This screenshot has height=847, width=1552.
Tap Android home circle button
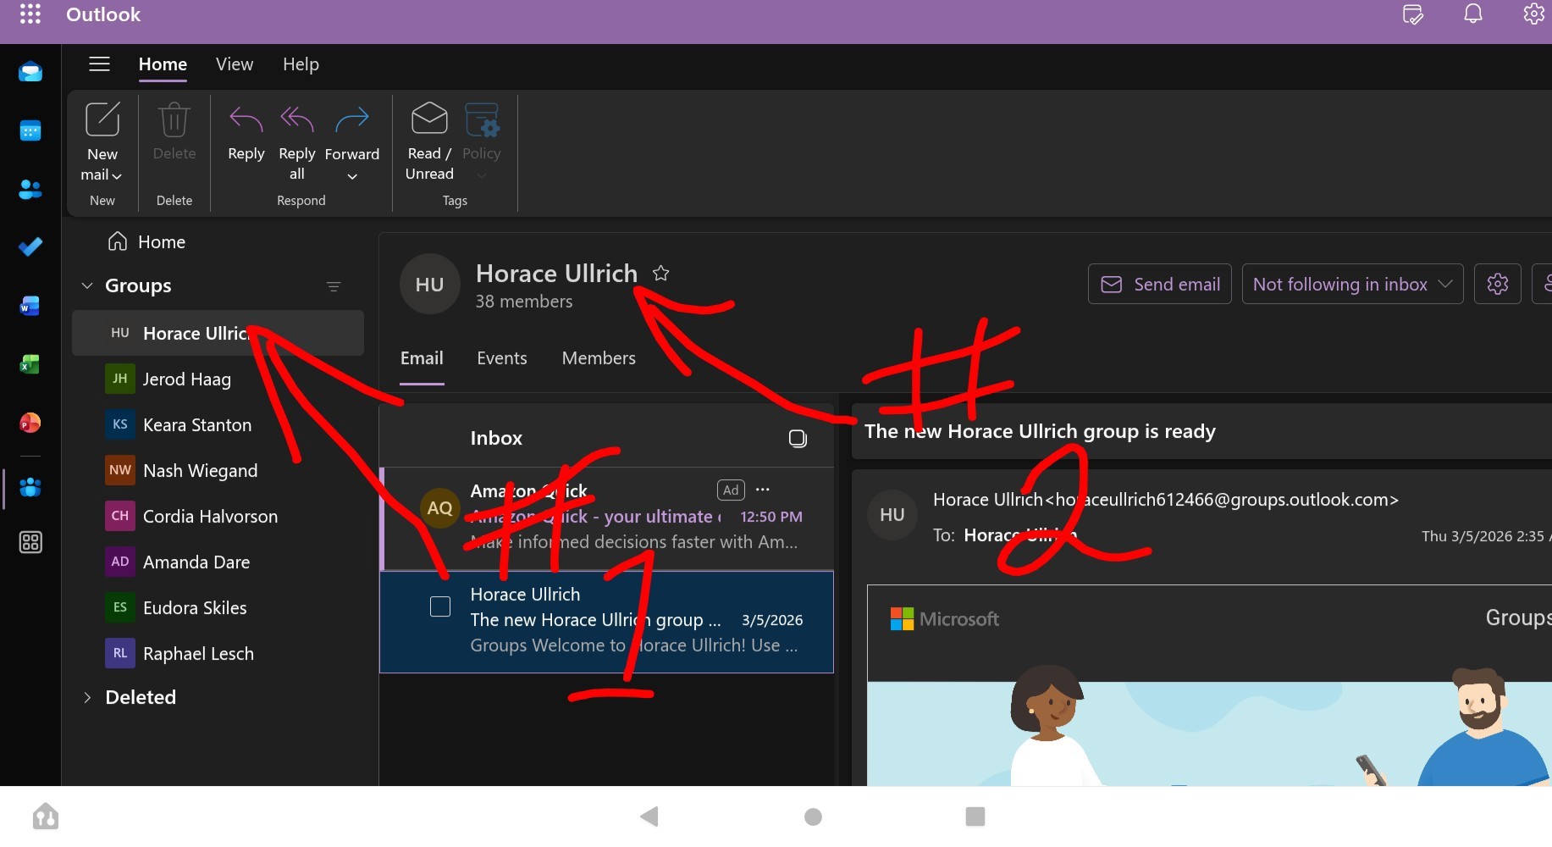click(813, 817)
